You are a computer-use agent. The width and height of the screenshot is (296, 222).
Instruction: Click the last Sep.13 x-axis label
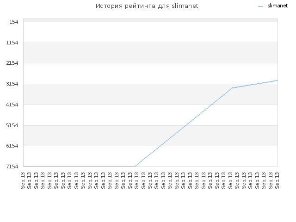[x=277, y=180]
